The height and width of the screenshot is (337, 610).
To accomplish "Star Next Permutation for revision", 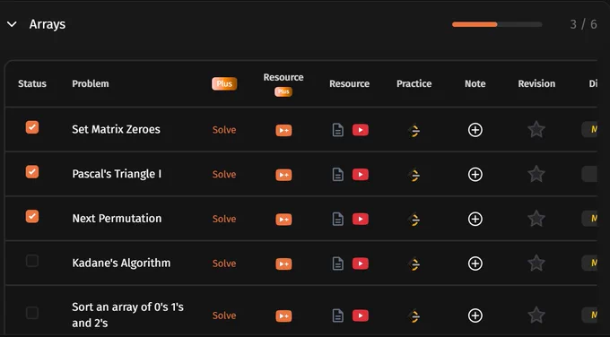I will (x=536, y=219).
